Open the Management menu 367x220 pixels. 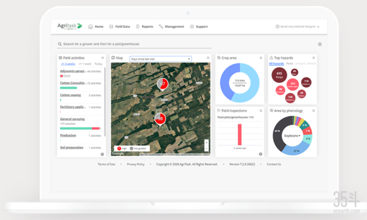click(x=171, y=27)
